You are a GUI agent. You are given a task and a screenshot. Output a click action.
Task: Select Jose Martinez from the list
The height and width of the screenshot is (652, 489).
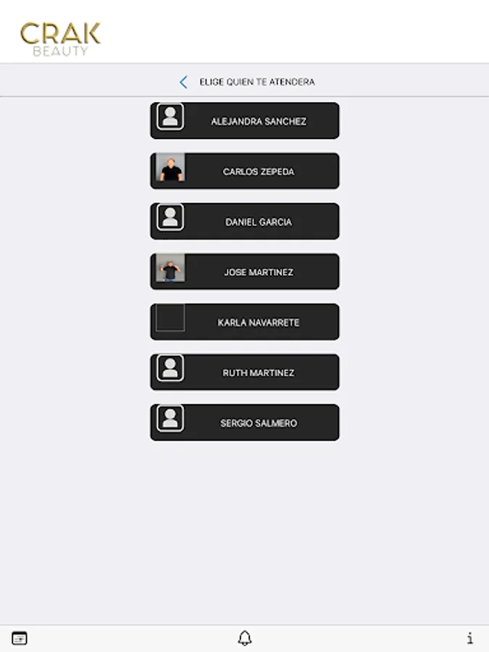coord(245,272)
